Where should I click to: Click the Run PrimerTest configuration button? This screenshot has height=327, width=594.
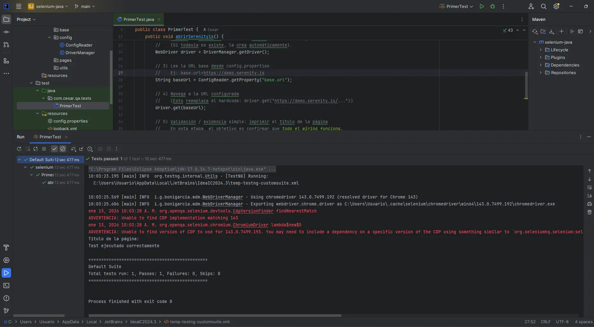(x=482, y=6)
